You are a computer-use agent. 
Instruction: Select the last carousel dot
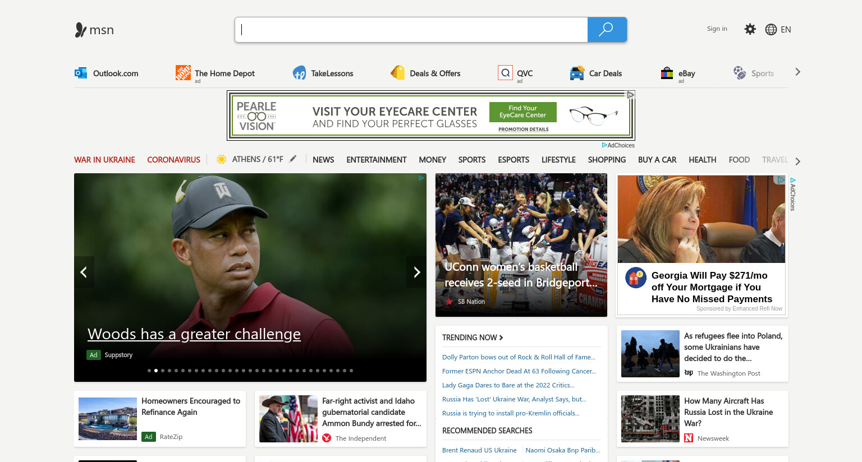coord(351,371)
